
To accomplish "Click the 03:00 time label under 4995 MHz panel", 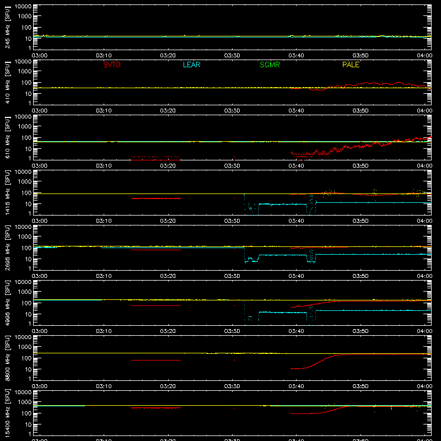I will pos(39,331).
